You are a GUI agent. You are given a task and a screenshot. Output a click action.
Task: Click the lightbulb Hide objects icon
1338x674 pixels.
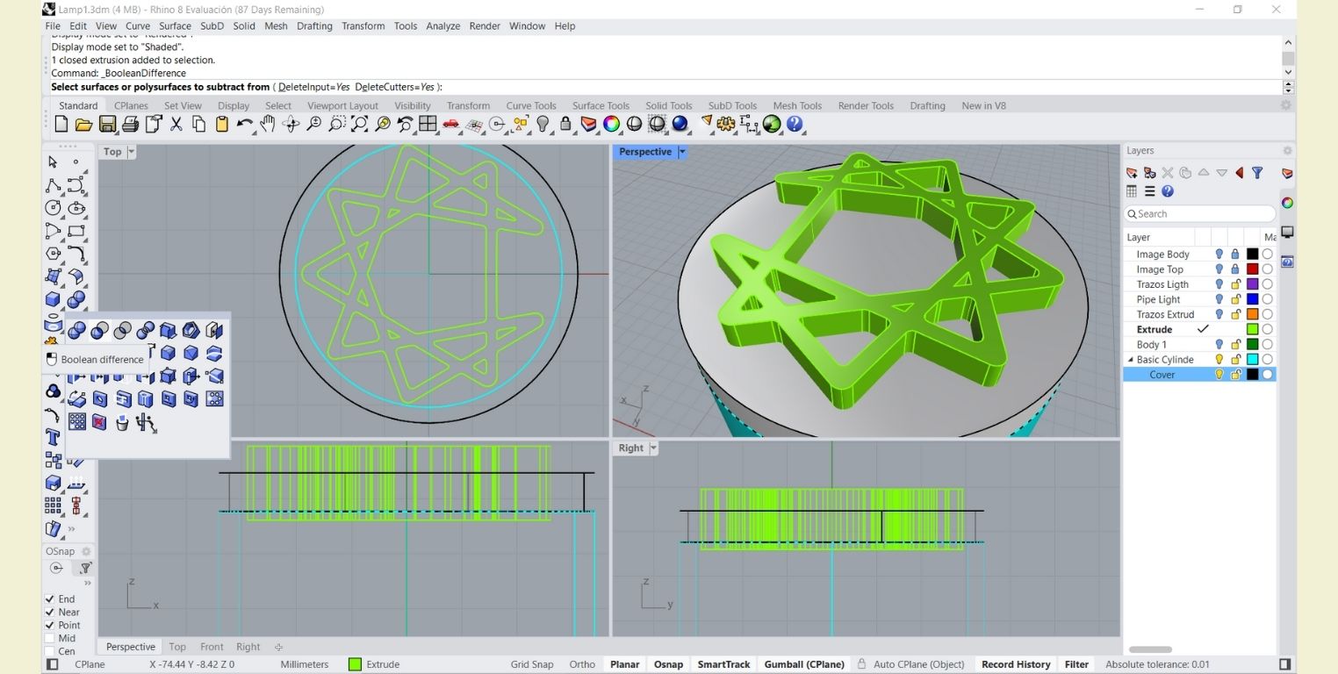click(543, 125)
